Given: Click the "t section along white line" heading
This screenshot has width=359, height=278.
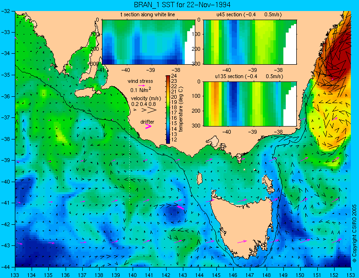Looking at the screenshot, I should (148, 14).
